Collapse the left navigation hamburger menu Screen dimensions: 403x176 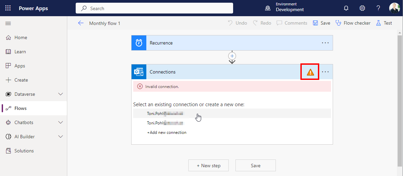coord(8,23)
